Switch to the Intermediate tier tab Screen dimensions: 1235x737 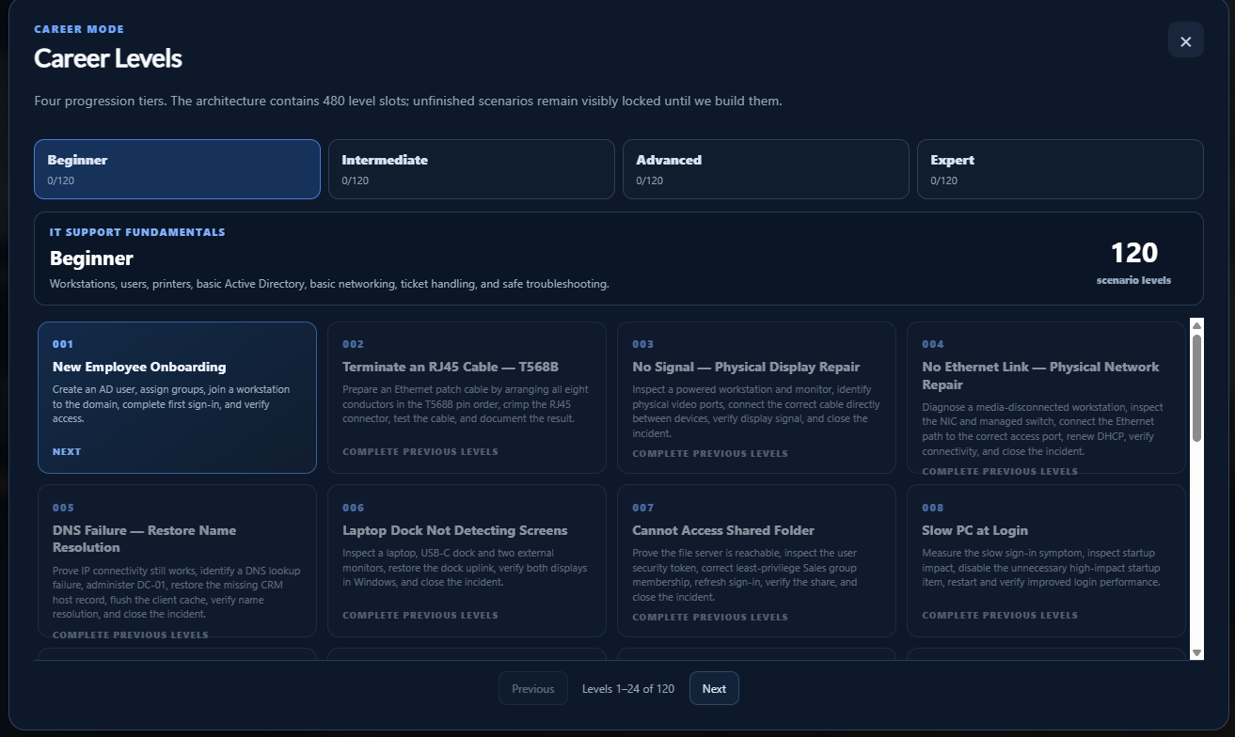pos(471,169)
